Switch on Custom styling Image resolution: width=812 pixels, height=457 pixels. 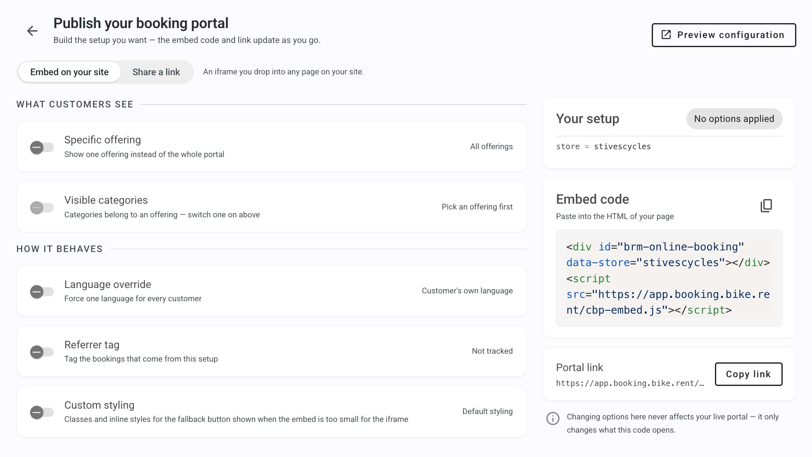point(42,412)
